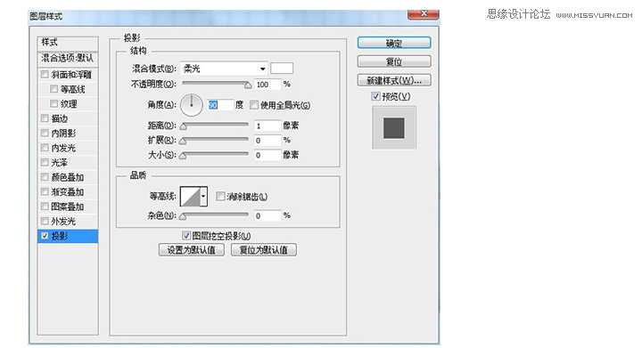Select the 斜面和浮雕 style row
This screenshot has width=642, height=348.
(68, 75)
